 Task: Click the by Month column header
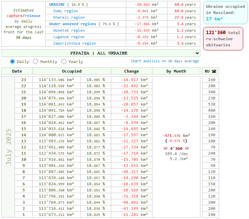click(x=176, y=71)
